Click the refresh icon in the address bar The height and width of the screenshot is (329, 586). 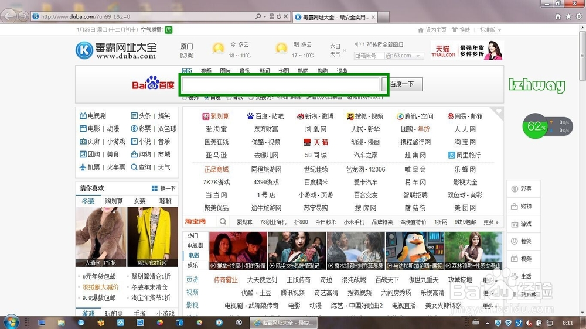click(279, 16)
